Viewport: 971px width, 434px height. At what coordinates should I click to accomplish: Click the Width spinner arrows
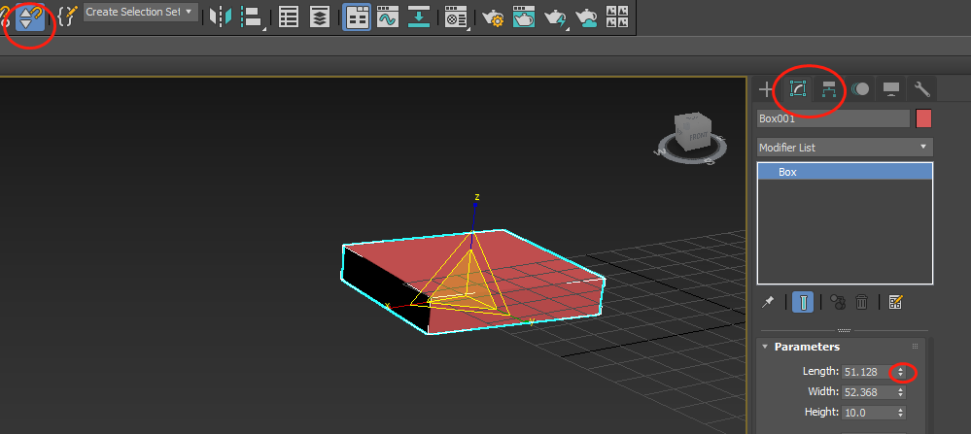[x=900, y=392]
